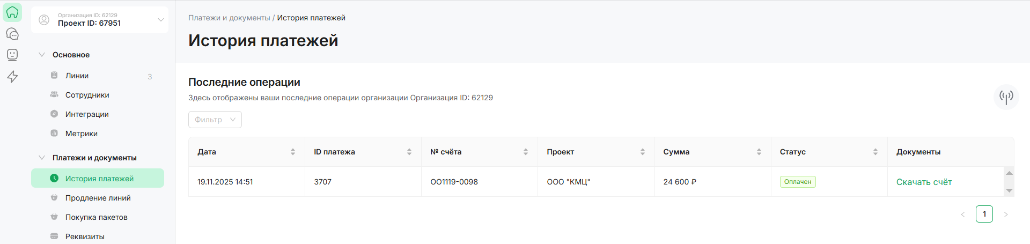Click the home icon in left rail
The height and width of the screenshot is (244, 1030).
coord(12,12)
